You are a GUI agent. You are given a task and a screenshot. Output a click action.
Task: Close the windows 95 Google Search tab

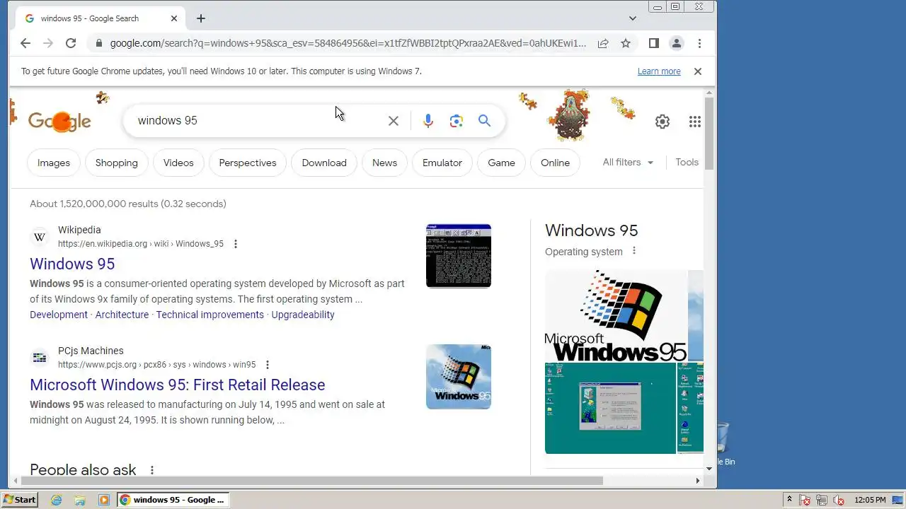tap(174, 18)
